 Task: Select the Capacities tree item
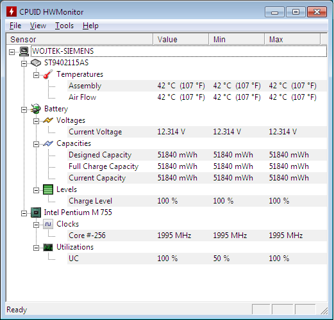click(74, 143)
